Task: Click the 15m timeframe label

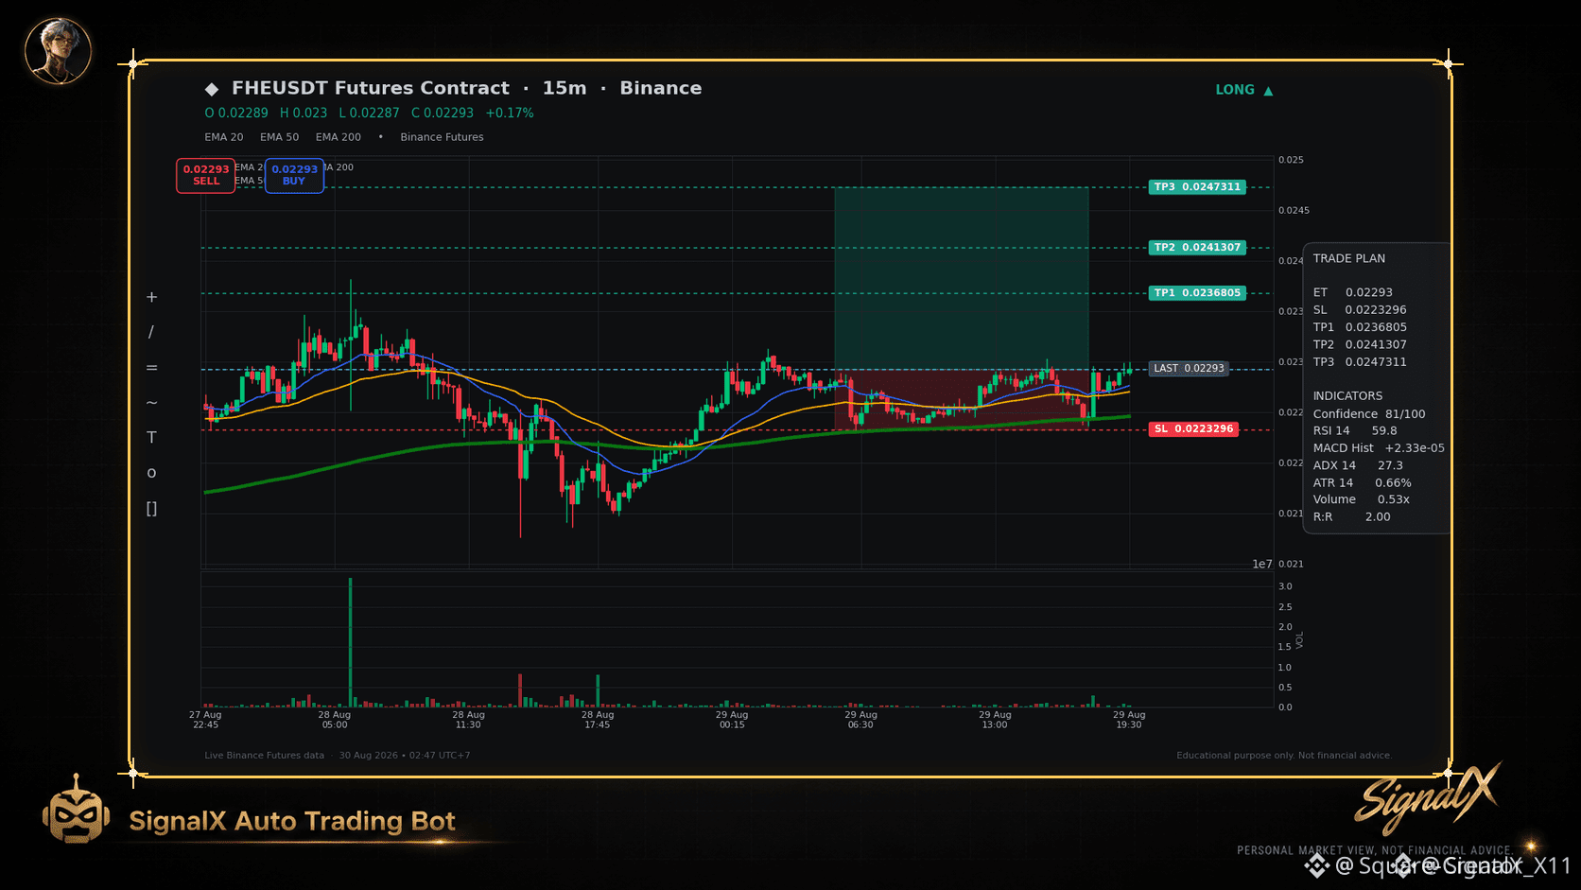Action: [x=565, y=88]
